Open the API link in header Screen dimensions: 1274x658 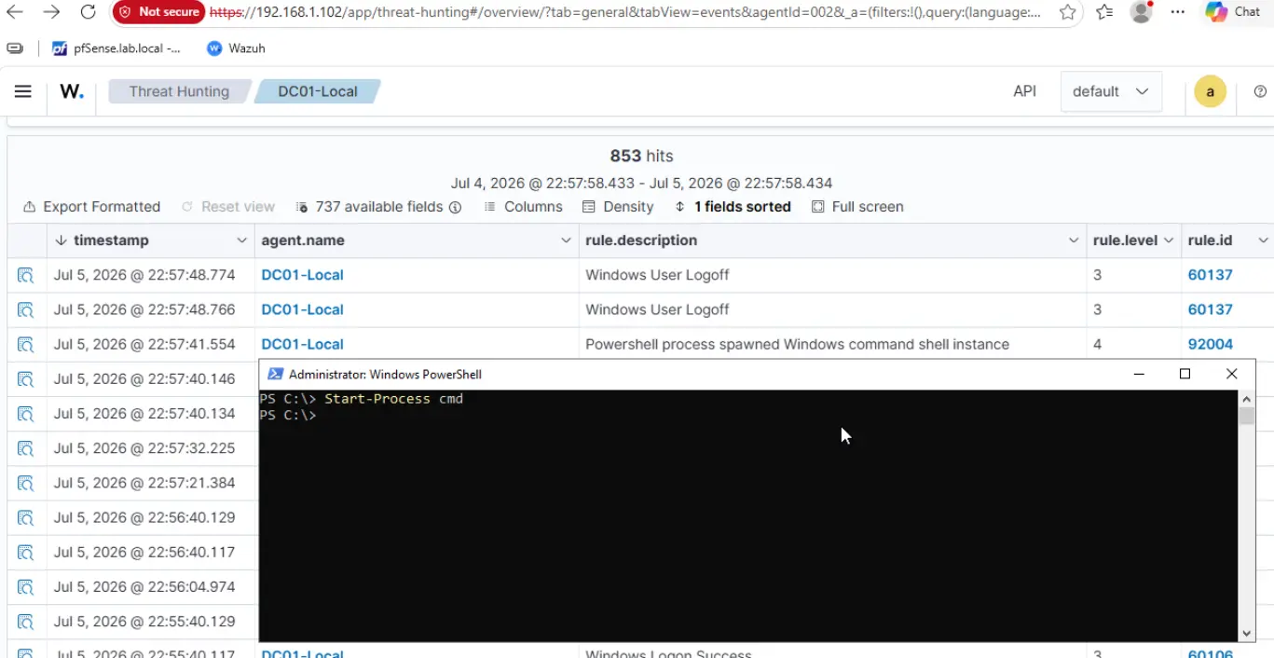[1025, 91]
